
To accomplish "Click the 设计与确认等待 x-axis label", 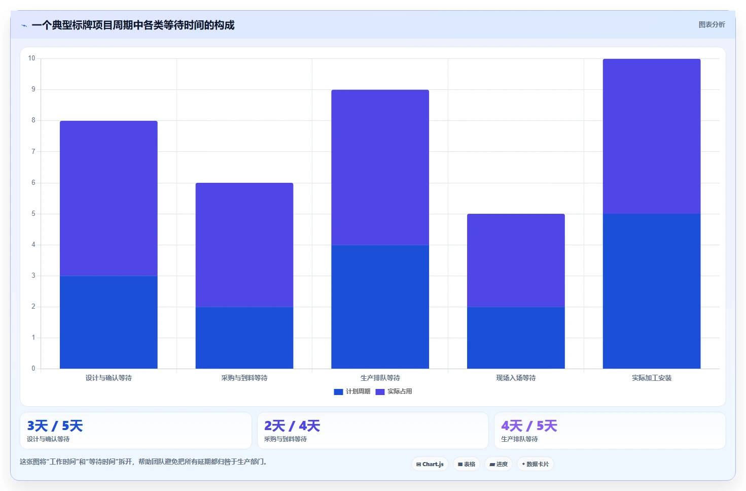I will tap(109, 378).
